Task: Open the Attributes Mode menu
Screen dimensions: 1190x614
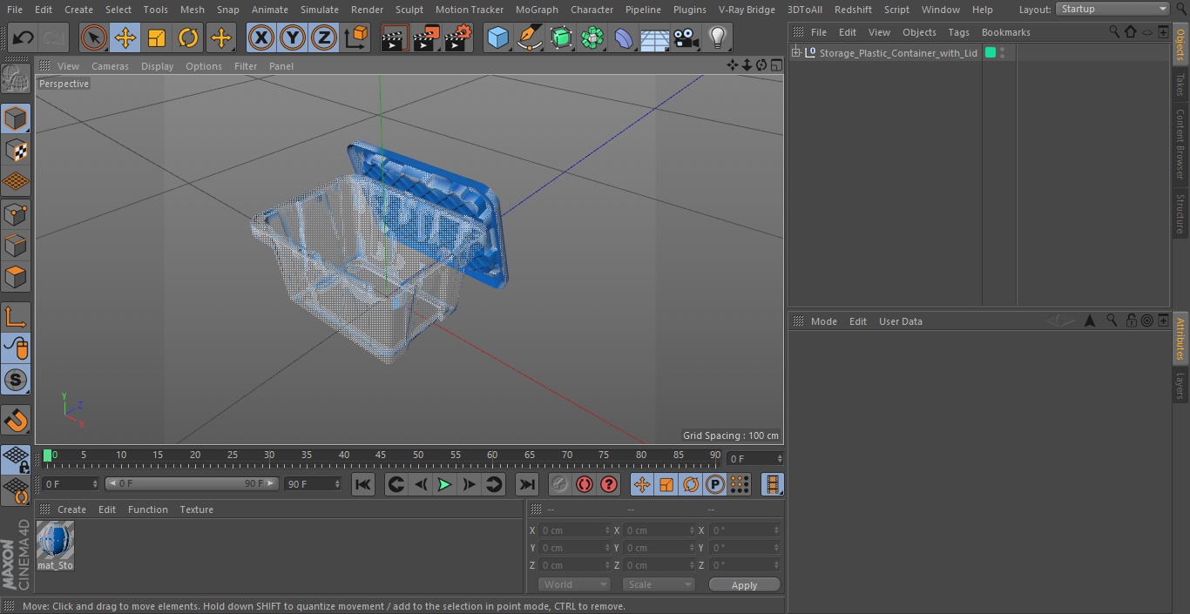Action: [823, 321]
